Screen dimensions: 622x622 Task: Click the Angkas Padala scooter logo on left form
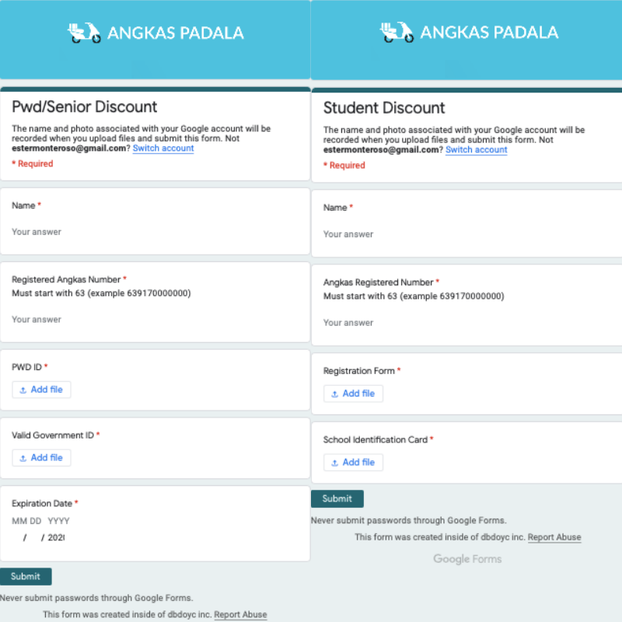(x=84, y=33)
